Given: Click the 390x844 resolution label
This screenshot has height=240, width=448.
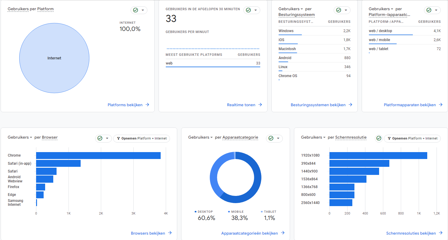Looking at the screenshot, I should pyautogui.click(x=308, y=163).
